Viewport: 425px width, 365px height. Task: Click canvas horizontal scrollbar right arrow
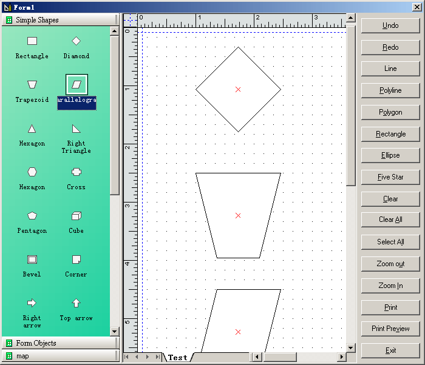(342, 357)
